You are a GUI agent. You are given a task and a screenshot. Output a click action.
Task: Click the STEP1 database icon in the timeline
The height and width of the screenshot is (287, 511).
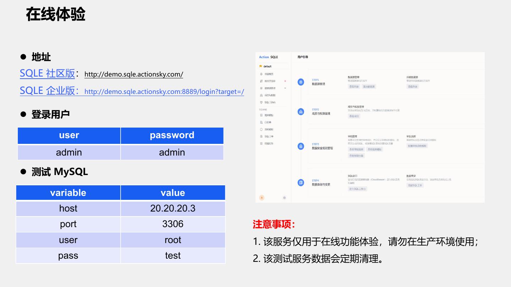click(x=301, y=82)
